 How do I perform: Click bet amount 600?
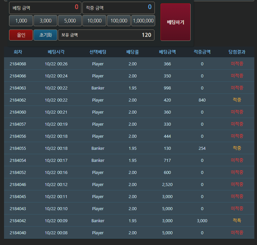point(167,172)
